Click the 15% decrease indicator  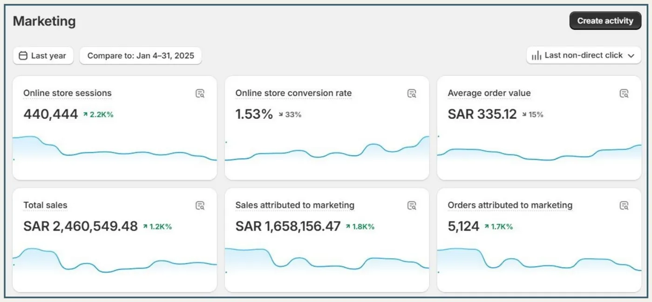[532, 114]
